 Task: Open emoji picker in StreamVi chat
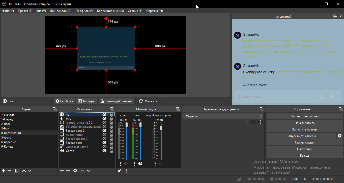[322, 97]
